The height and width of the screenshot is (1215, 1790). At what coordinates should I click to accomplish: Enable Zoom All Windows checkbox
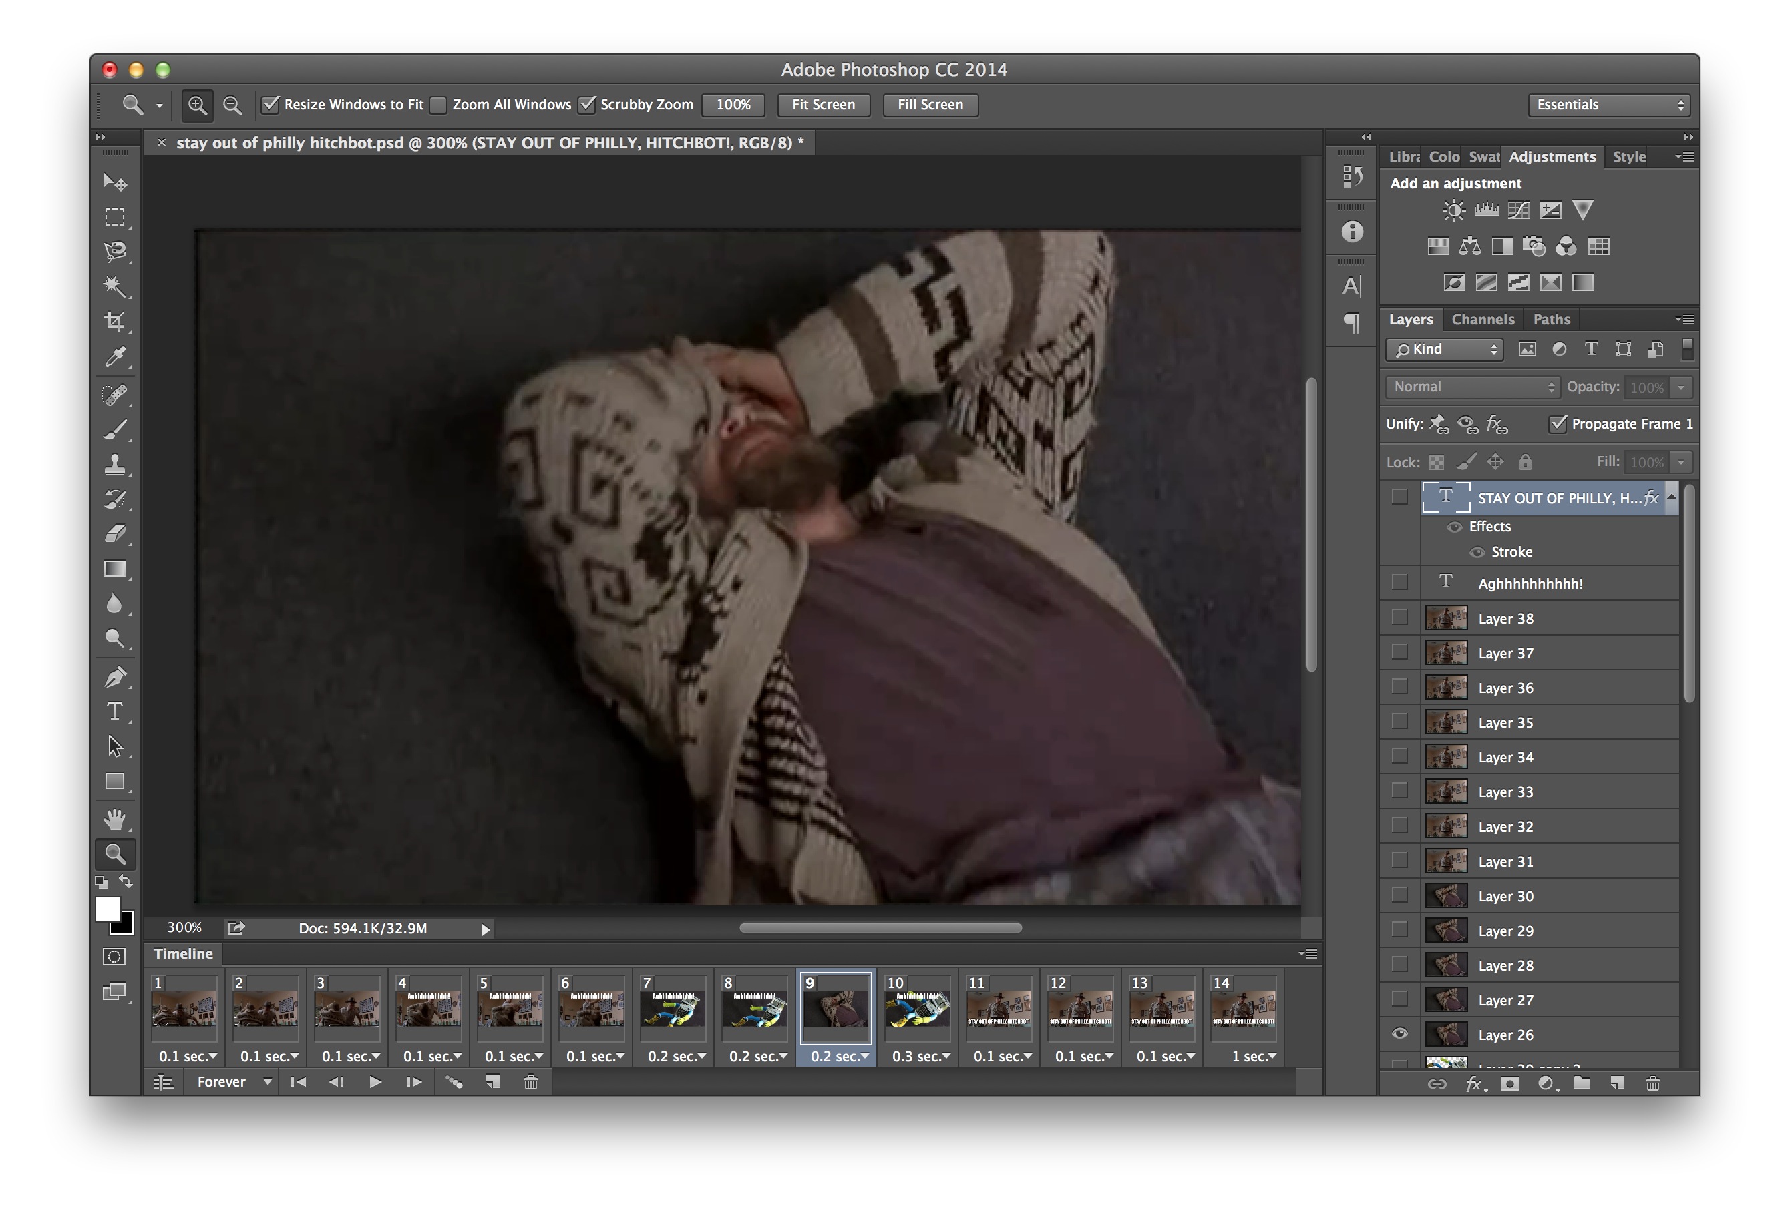[439, 105]
